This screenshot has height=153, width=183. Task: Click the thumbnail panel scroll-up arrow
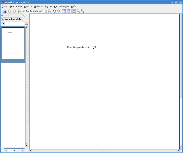click(27, 28)
